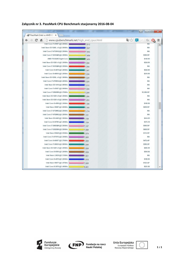The height and width of the screenshot is (260, 184).
Task: Click the scroll up arrow of the page
Action: [160, 45]
